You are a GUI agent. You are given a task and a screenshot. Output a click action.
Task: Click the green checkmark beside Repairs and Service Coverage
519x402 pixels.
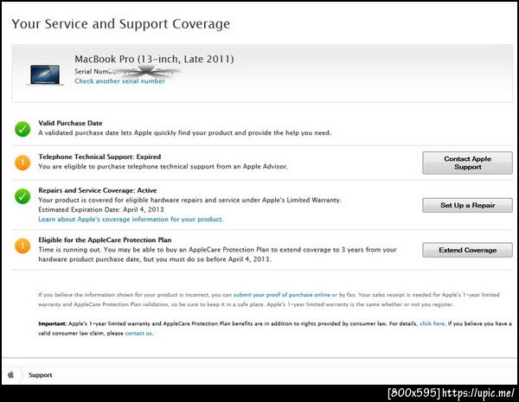[22, 196]
